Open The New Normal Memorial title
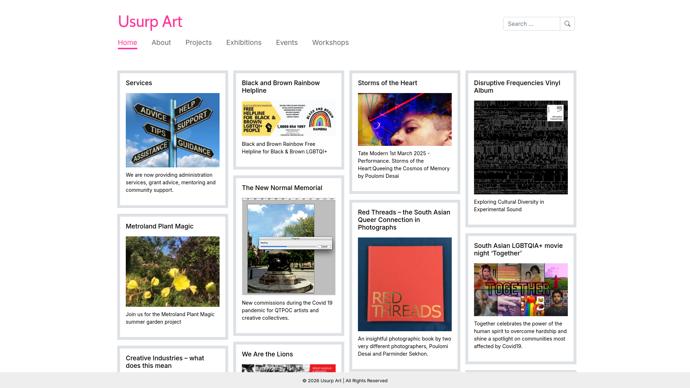690x388 pixels. point(282,188)
